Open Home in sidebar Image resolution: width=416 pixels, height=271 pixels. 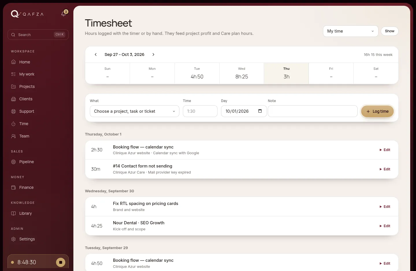(38, 62)
